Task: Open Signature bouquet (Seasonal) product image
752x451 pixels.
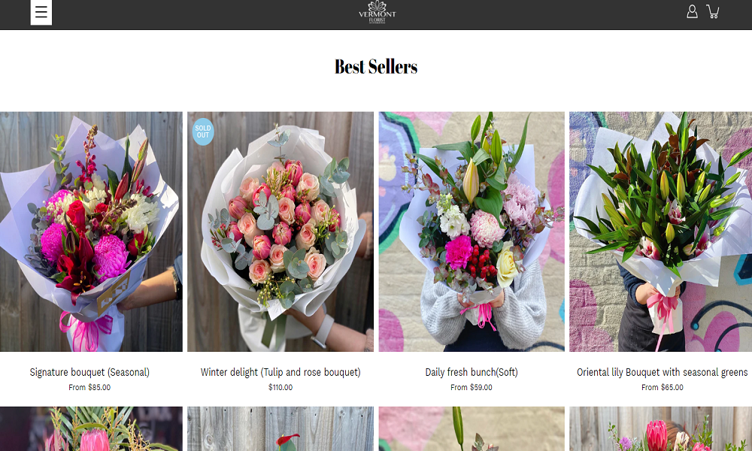Action: tap(91, 232)
